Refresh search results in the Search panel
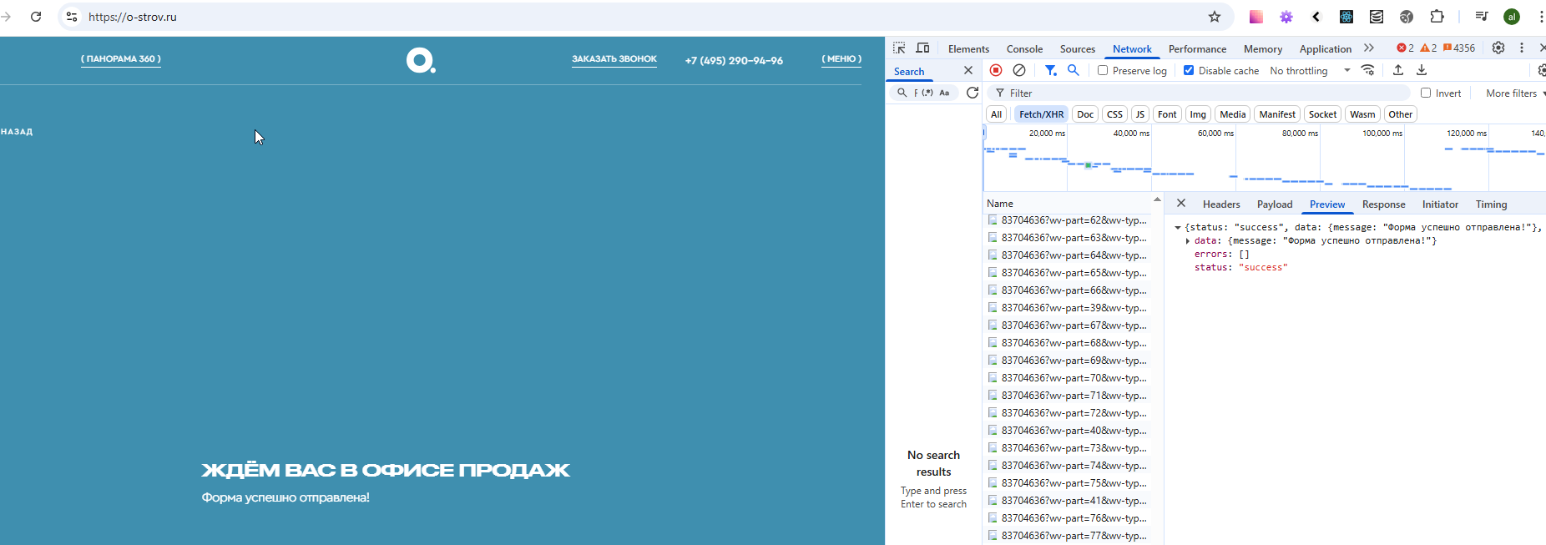1546x545 pixels. click(973, 93)
